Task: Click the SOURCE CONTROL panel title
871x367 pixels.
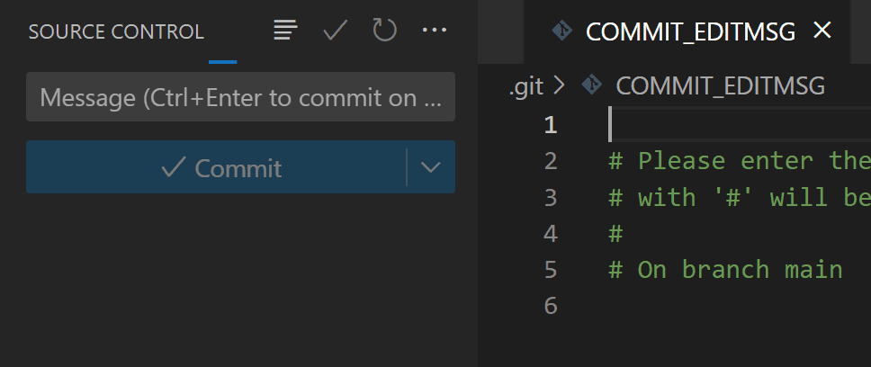Action: [116, 31]
